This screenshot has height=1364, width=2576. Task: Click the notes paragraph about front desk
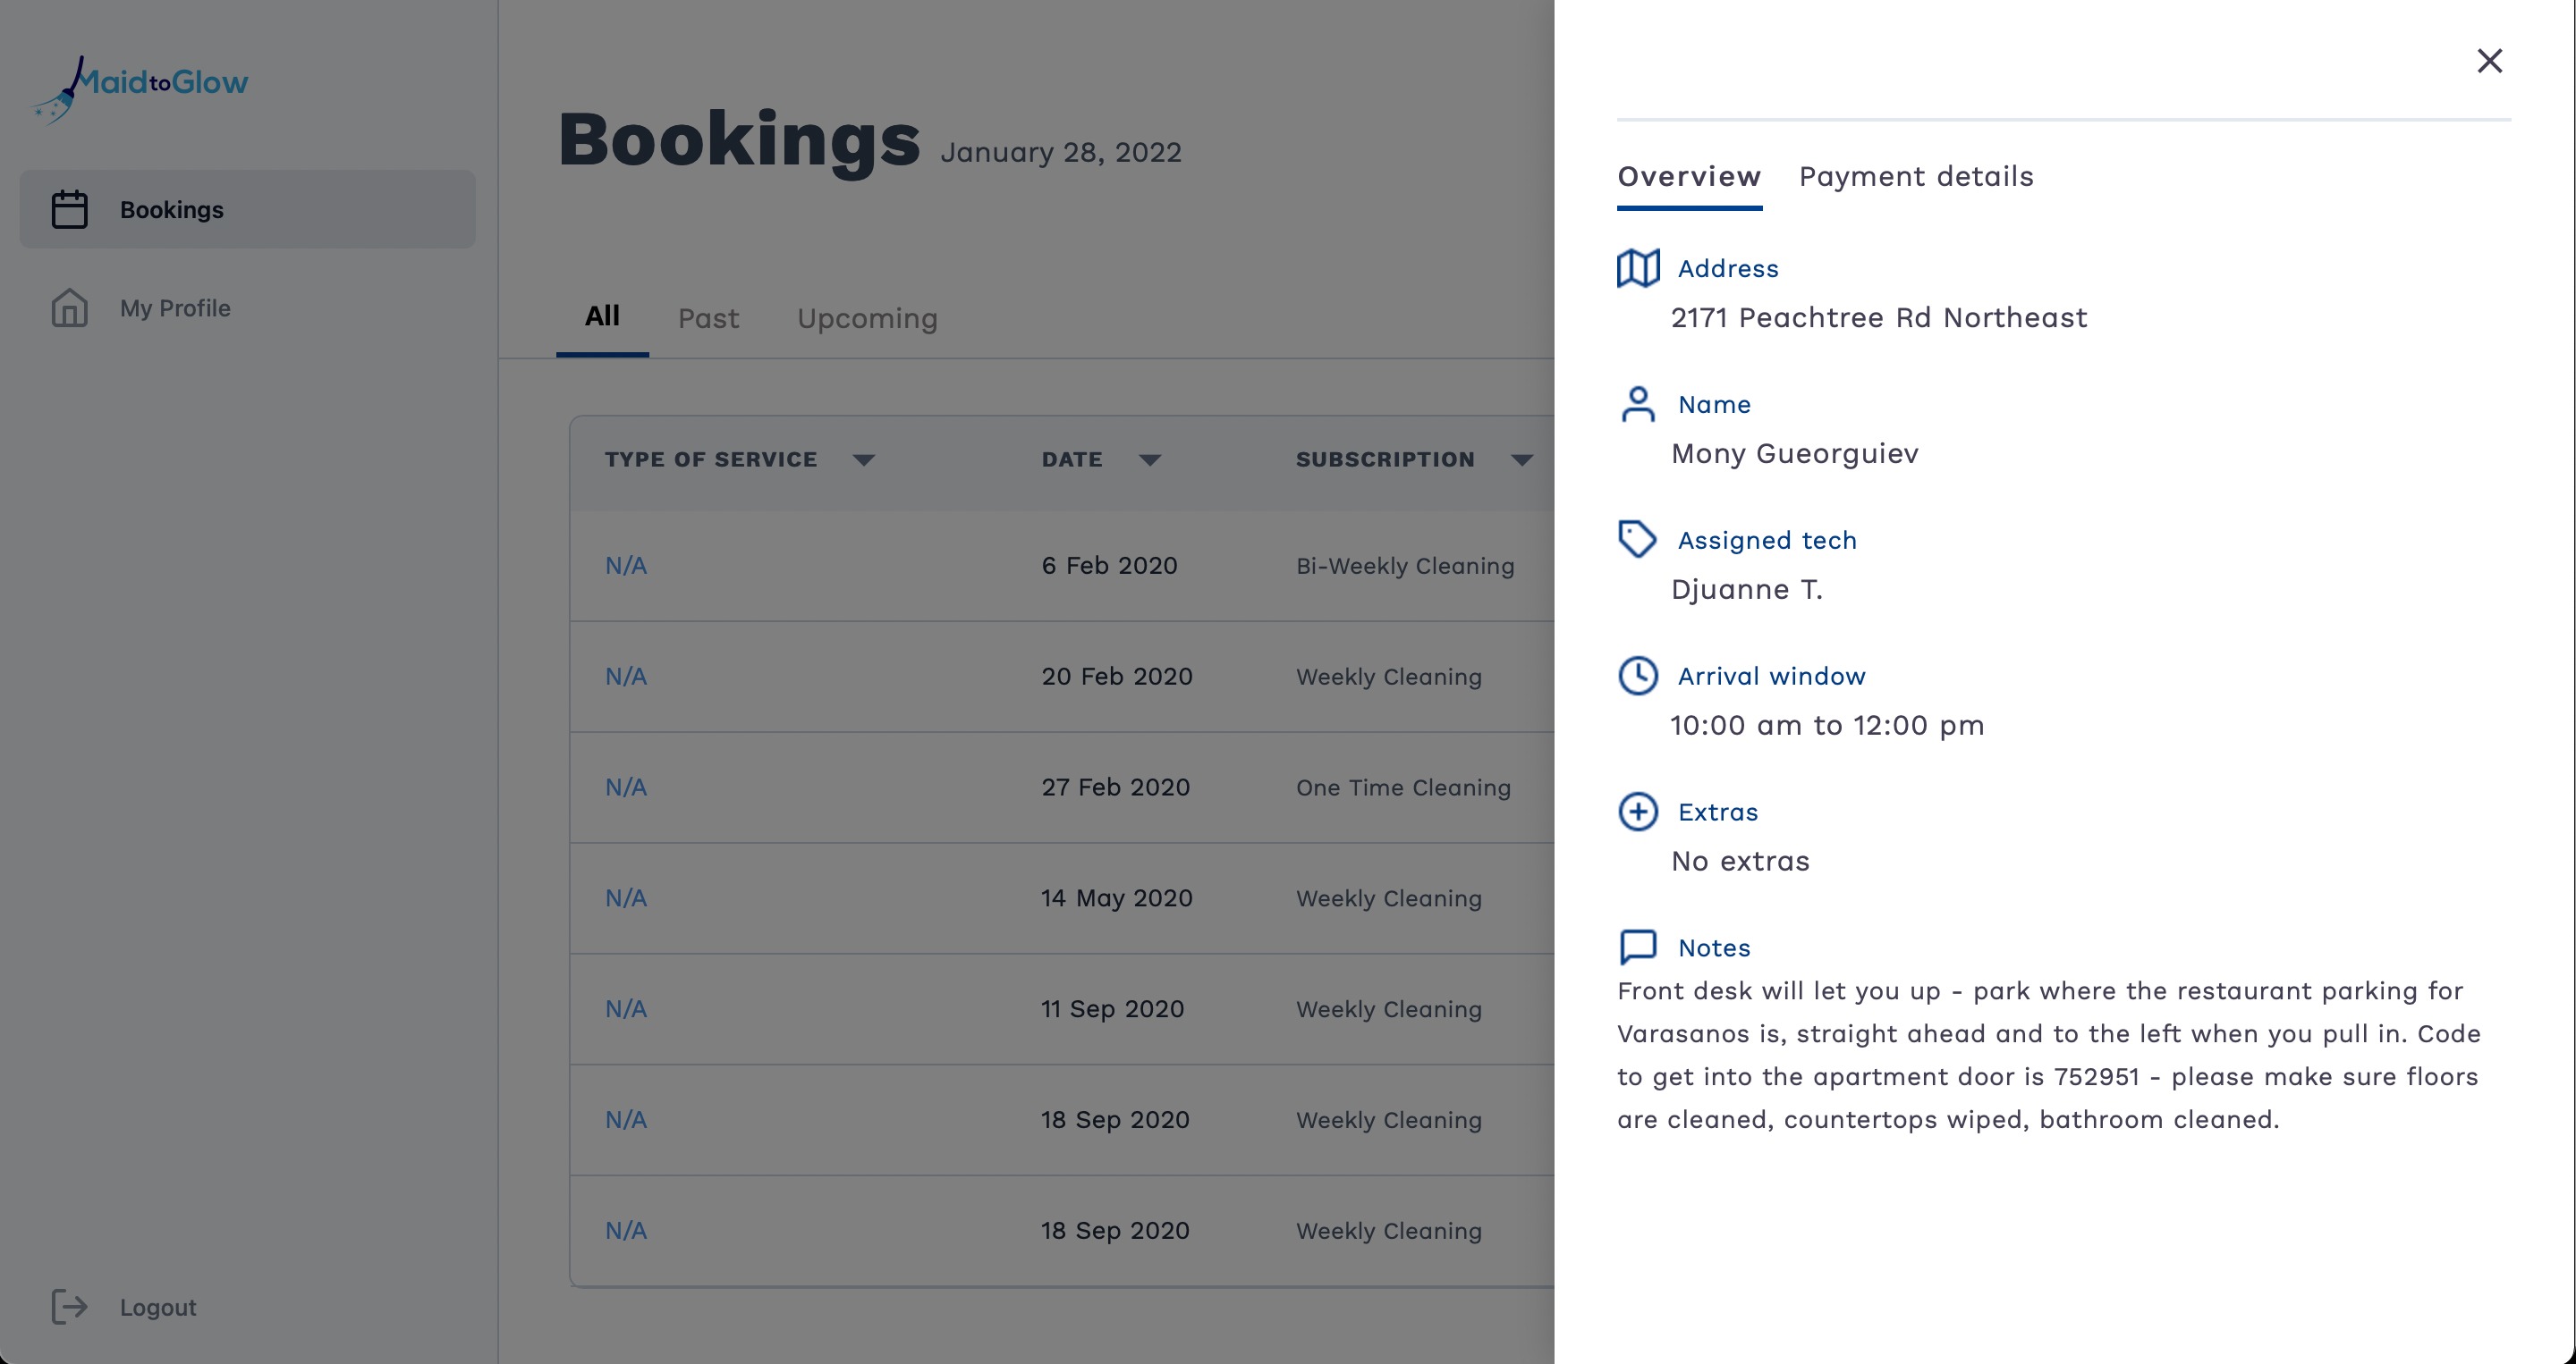(2049, 1056)
